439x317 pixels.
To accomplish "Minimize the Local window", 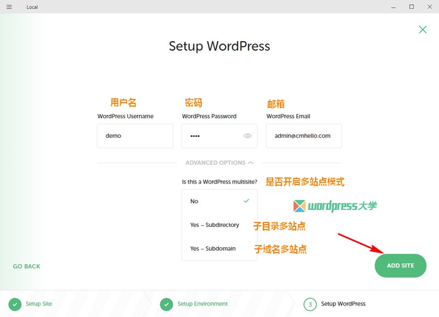I will point(393,7).
